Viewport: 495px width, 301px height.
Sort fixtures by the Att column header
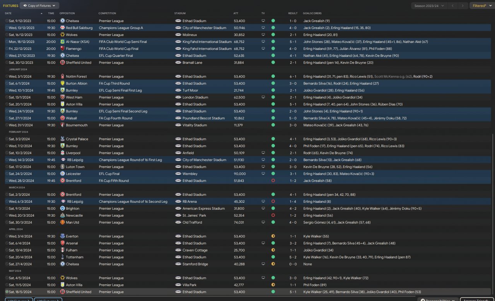click(x=236, y=14)
